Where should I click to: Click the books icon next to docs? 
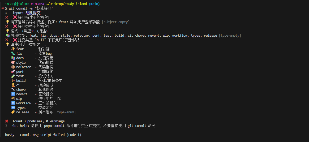[x=13, y=58]
